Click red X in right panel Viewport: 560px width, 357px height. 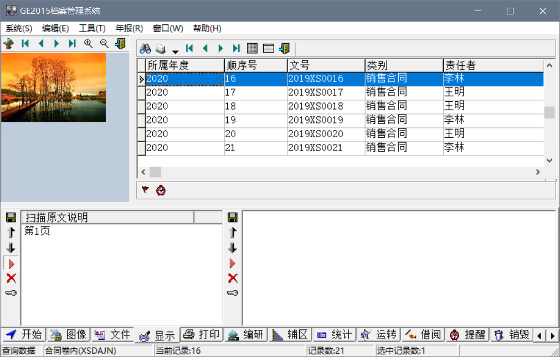pyautogui.click(x=233, y=278)
